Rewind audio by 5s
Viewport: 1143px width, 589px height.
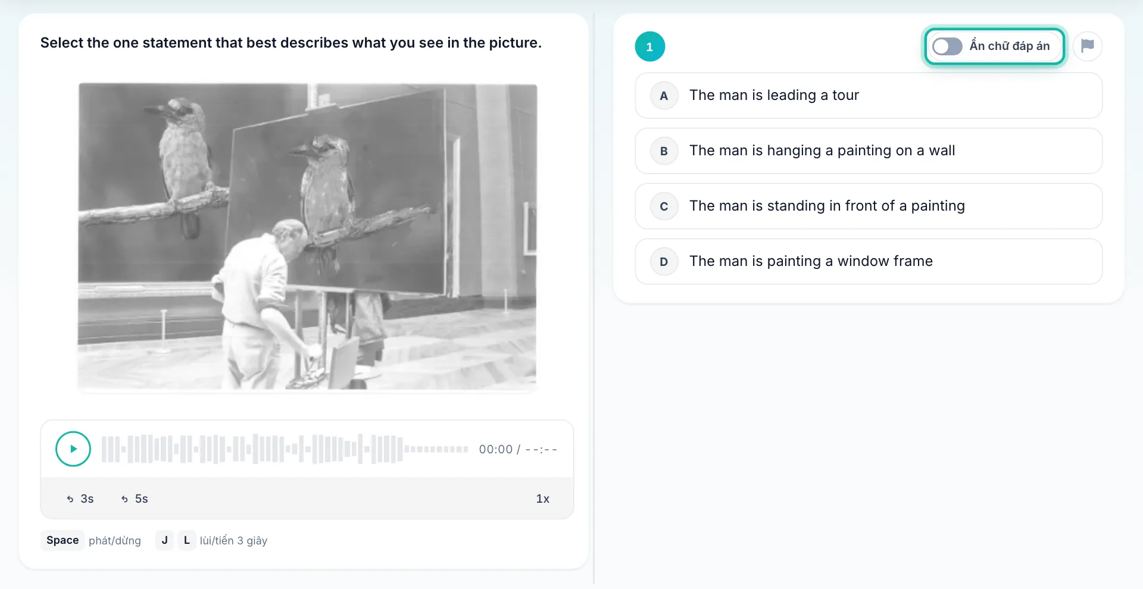click(x=135, y=499)
